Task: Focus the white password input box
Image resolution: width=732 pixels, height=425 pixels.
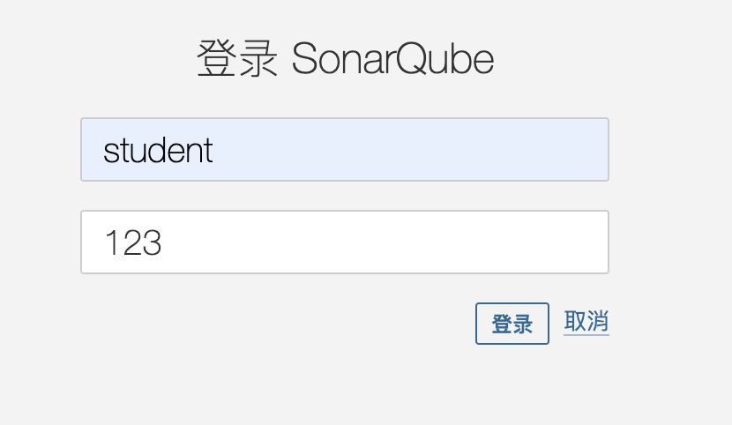Action: [344, 242]
